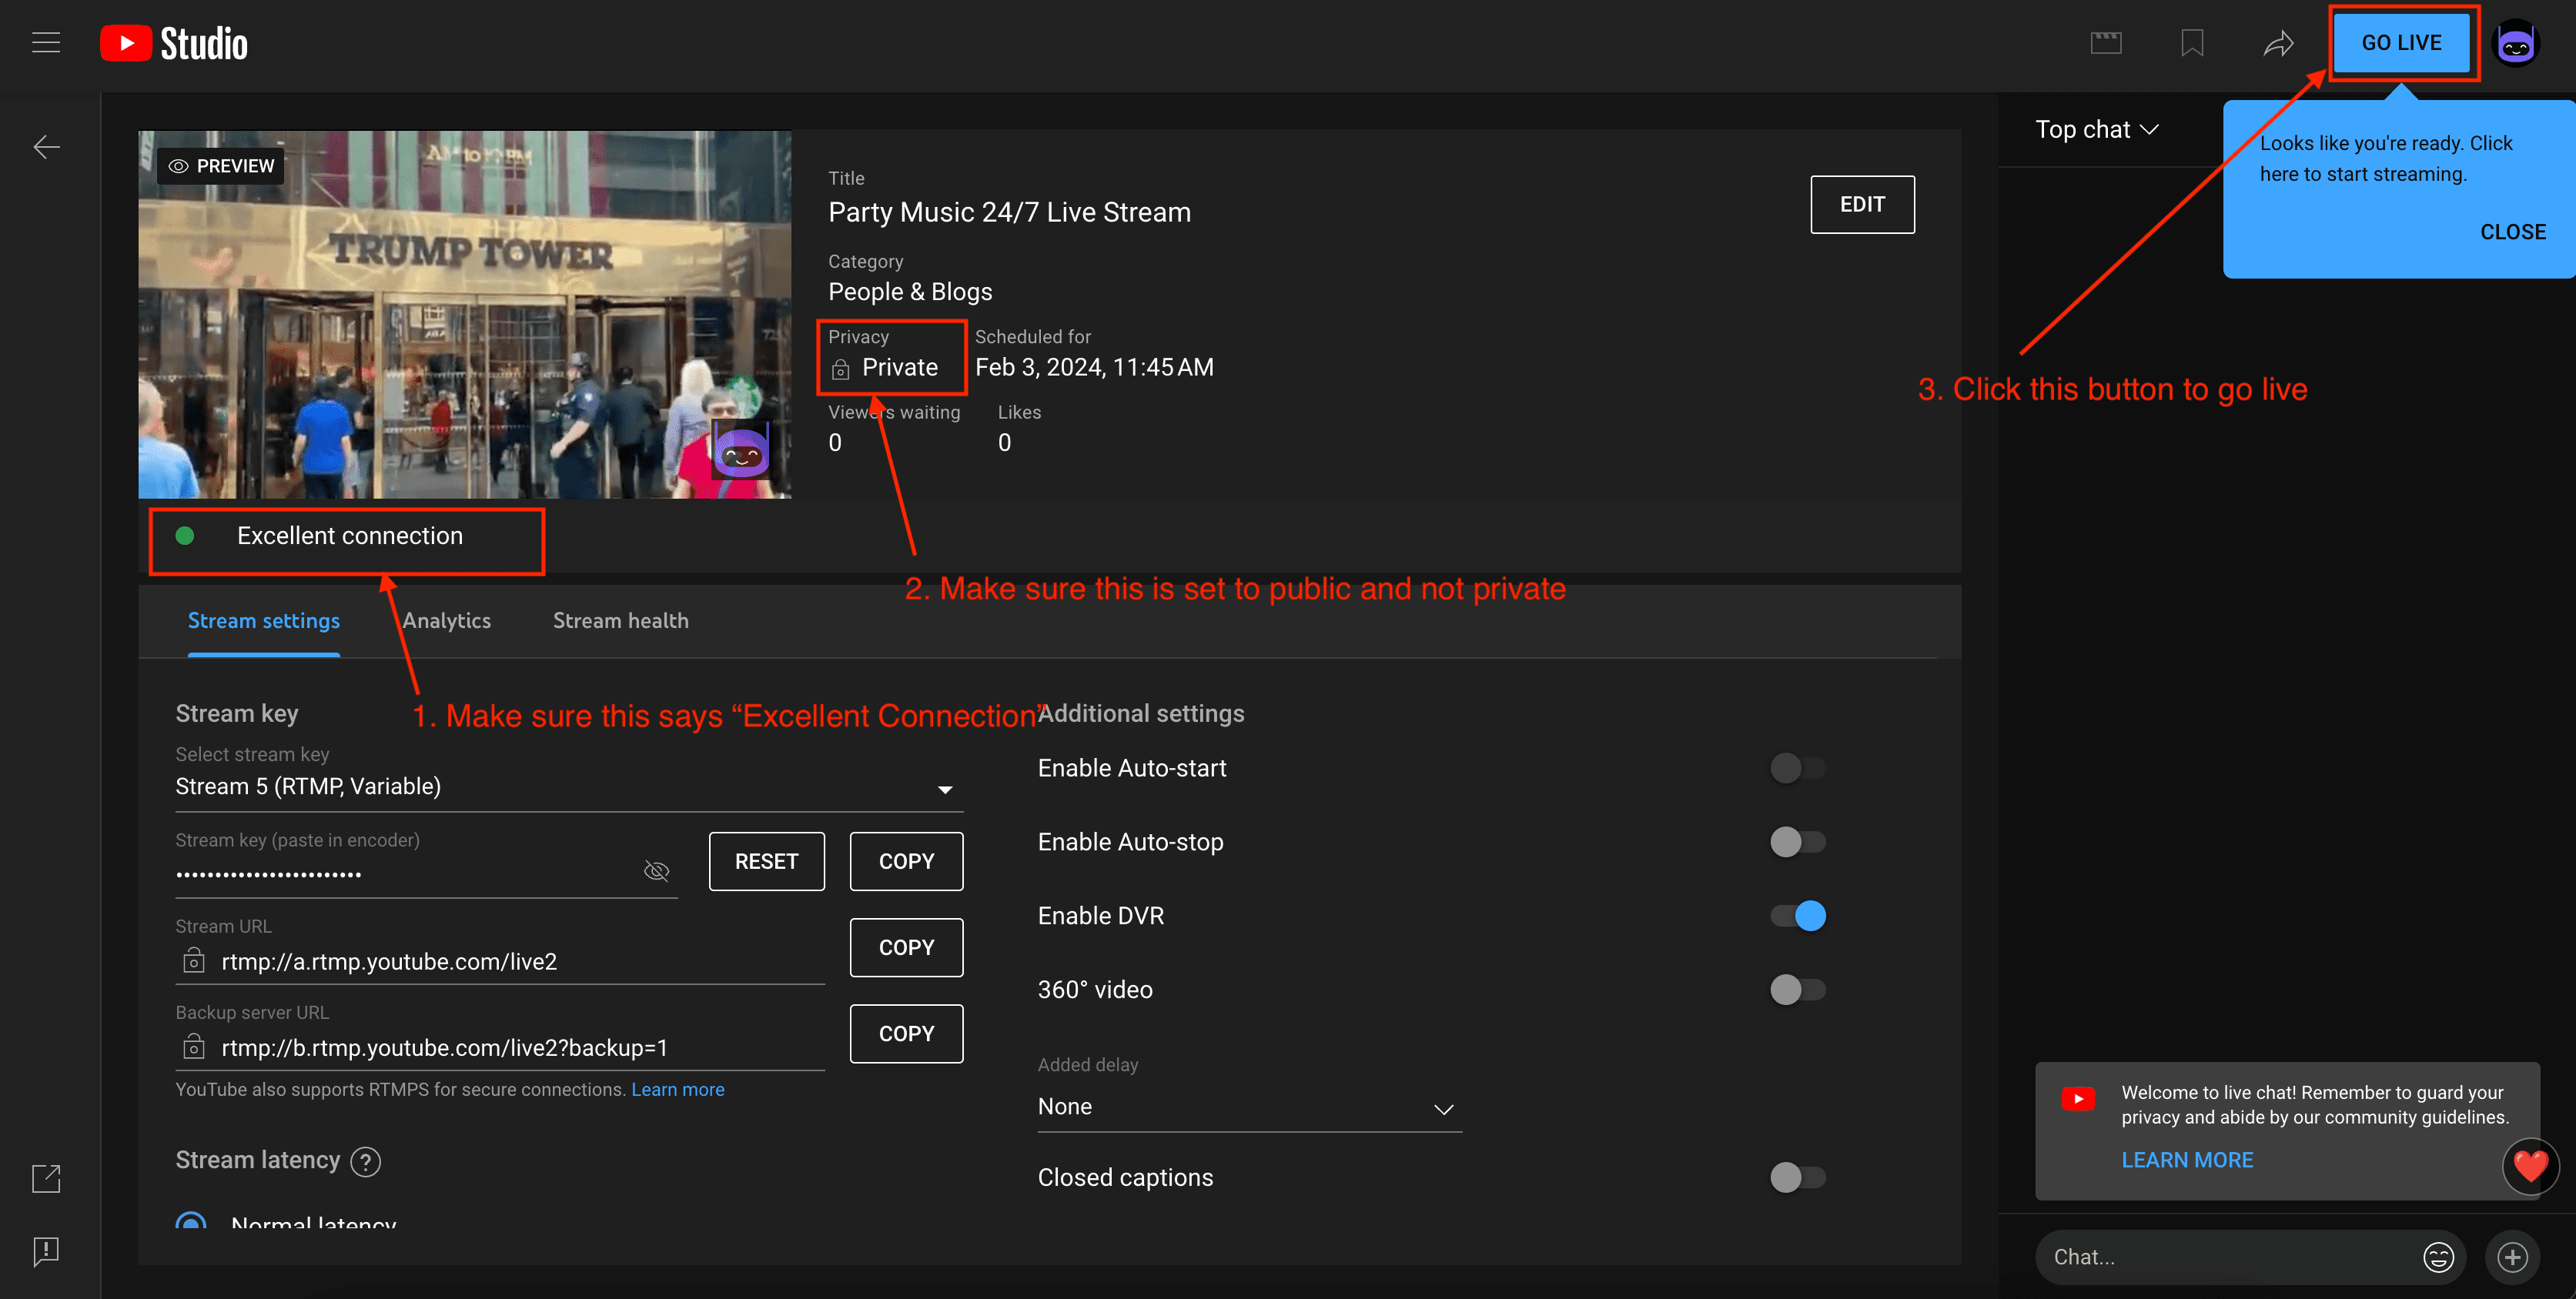Screen dimensions: 2576x1299
Task: Click the scheduled date Feb 3, 2024
Action: coord(1093,368)
